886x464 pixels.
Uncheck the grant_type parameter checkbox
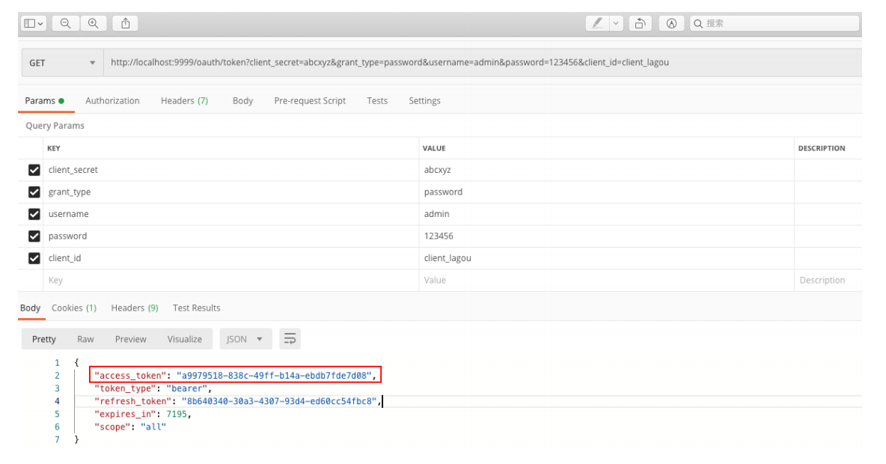click(x=34, y=192)
